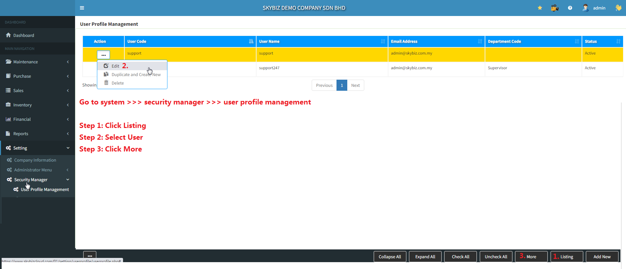Click the three-dots action button for support row
The width and height of the screenshot is (626, 269).
click(103, 55)
